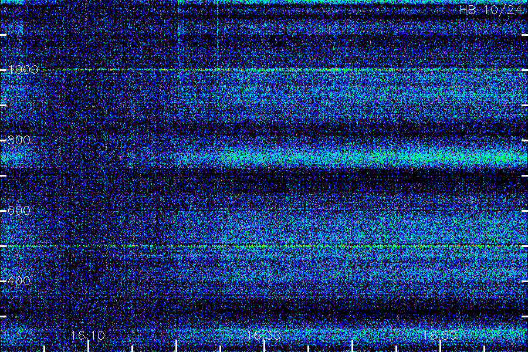Click the 600 frequency axis label
This screenshot has height=352, width=528.
pos(19,211)
